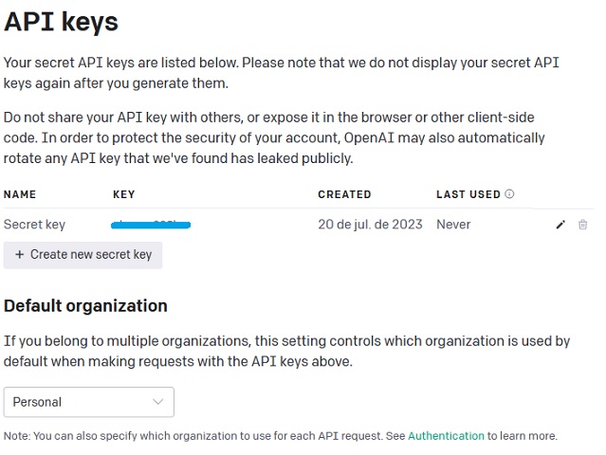Click the plus icon in Create button
This screenshot has height=455, width=606.
click(19, 255)
